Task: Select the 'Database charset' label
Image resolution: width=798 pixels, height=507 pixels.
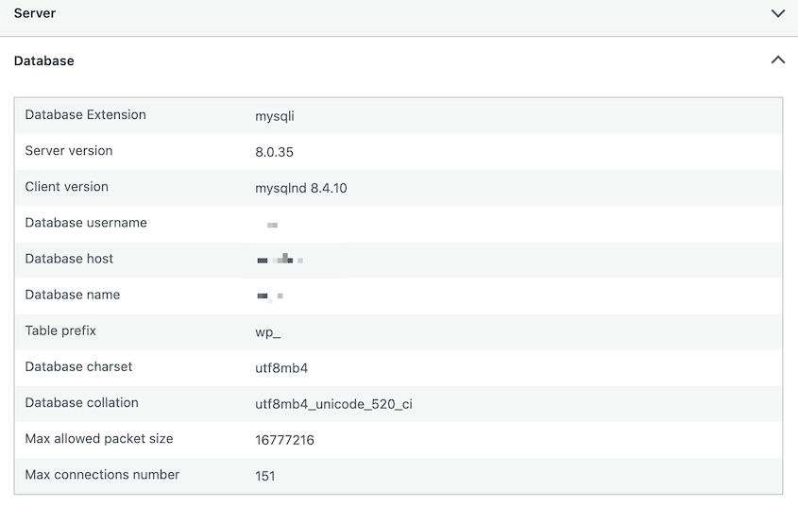Action: pos(78,367)
